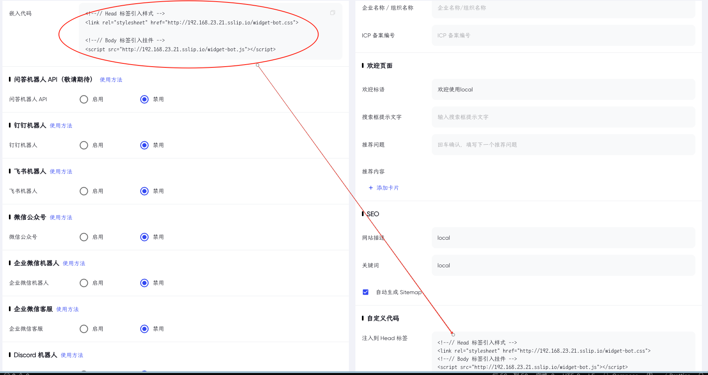Open 使用方法 link for 问答机器人 API

tap(111, 80)
